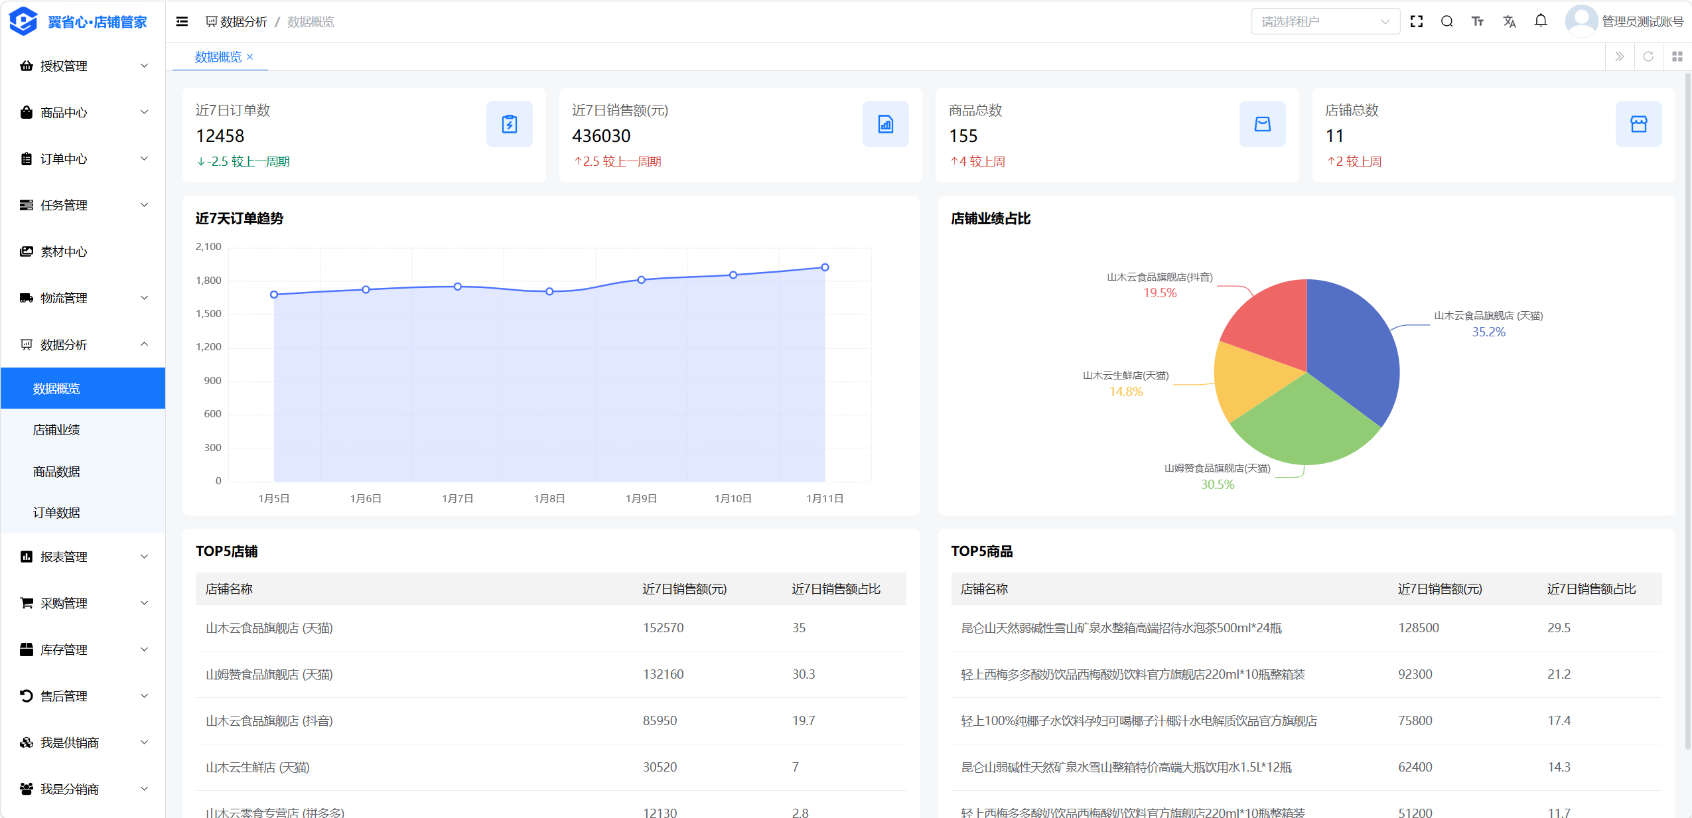Image resolution: width=1692 pixels, height=818 pixels.
Task: Click the 近7日销售额占比 header in TOP5店铺
Action: click(836, 589)
